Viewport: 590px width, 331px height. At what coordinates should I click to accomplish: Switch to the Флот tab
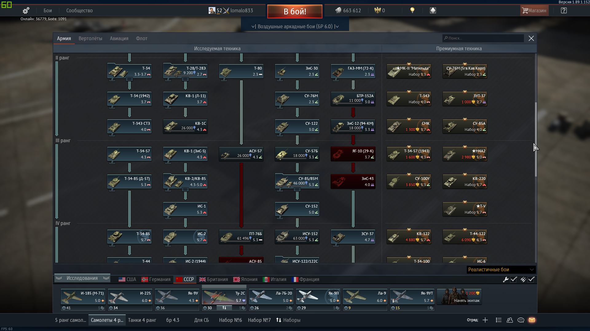(x=142, y=38)
